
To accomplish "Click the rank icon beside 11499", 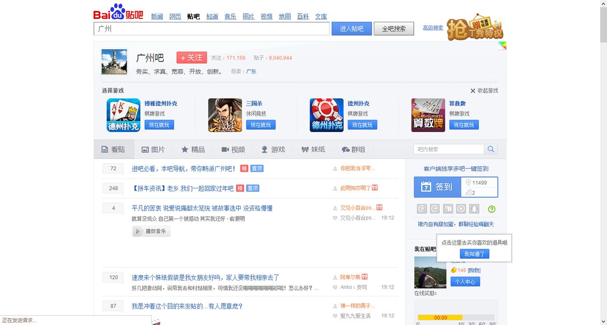I will coord(469,183).
